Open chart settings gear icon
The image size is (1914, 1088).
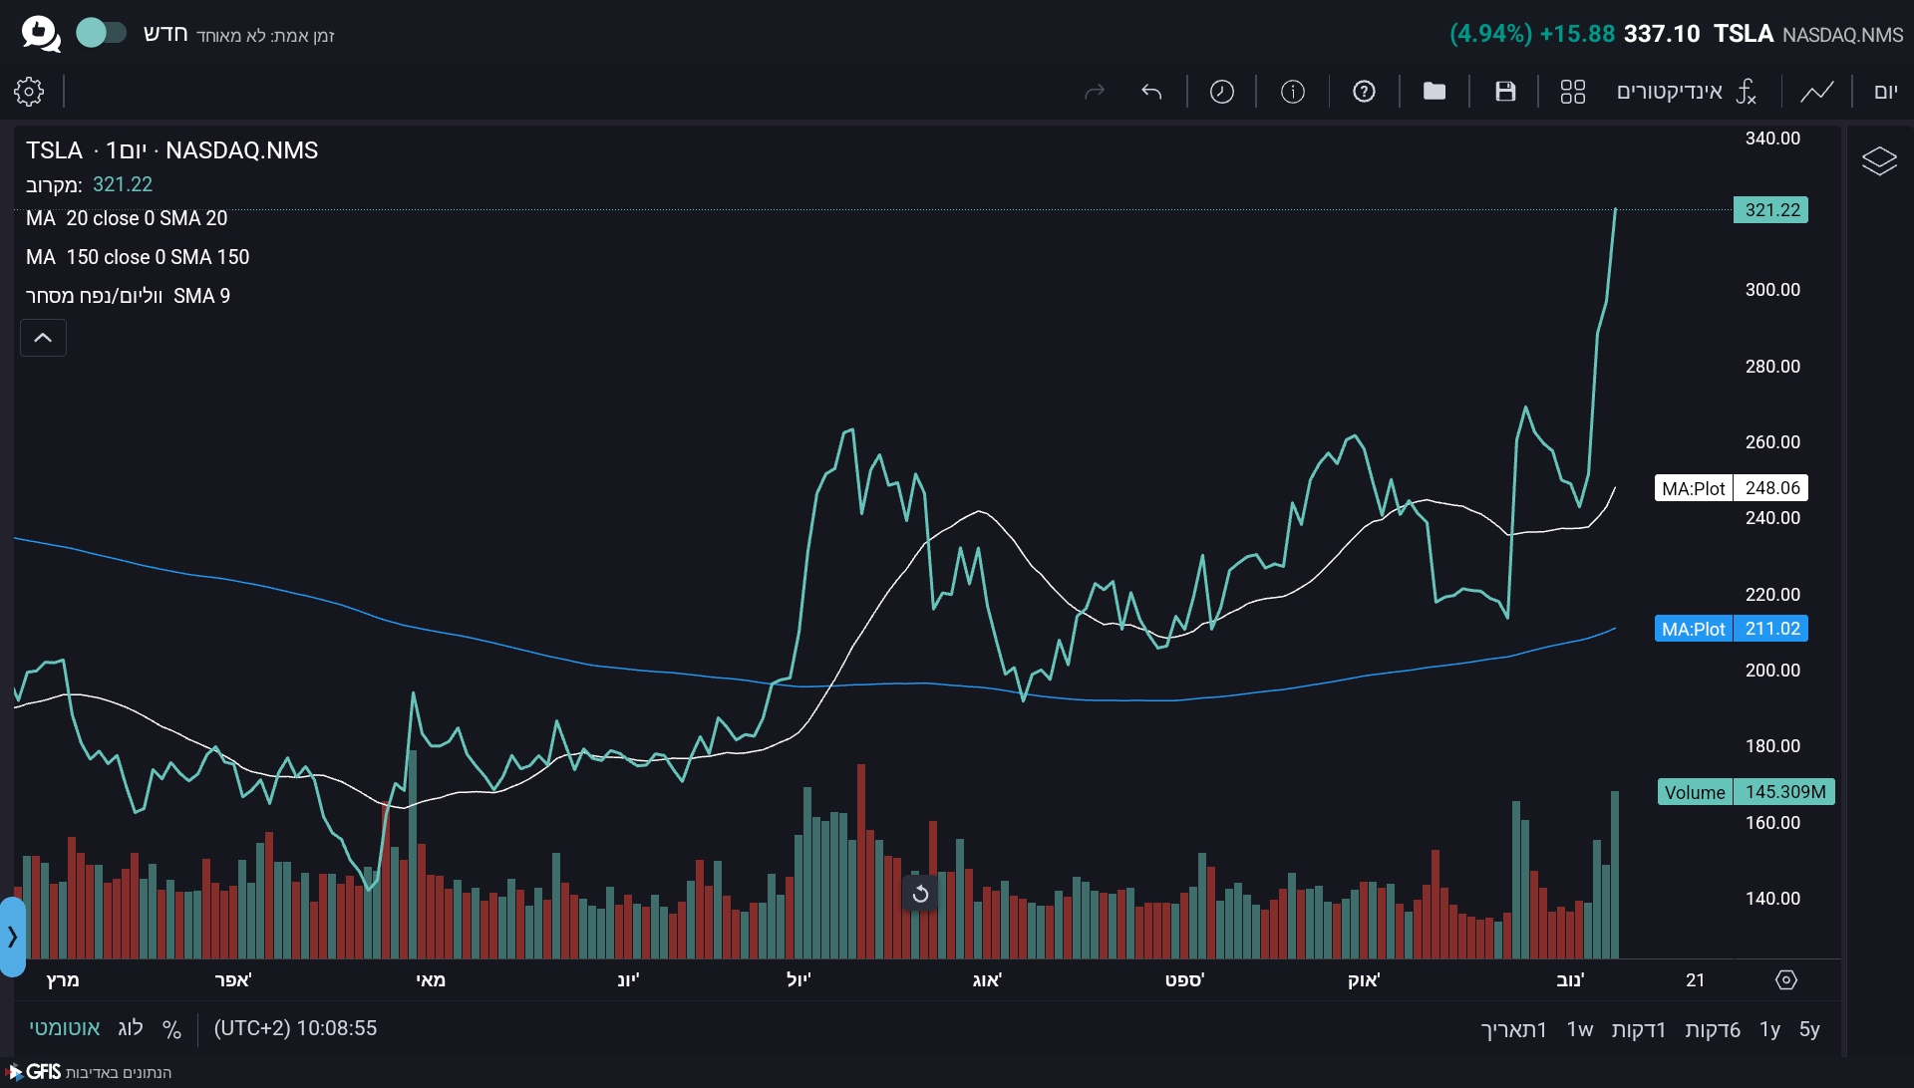(29, 92)
